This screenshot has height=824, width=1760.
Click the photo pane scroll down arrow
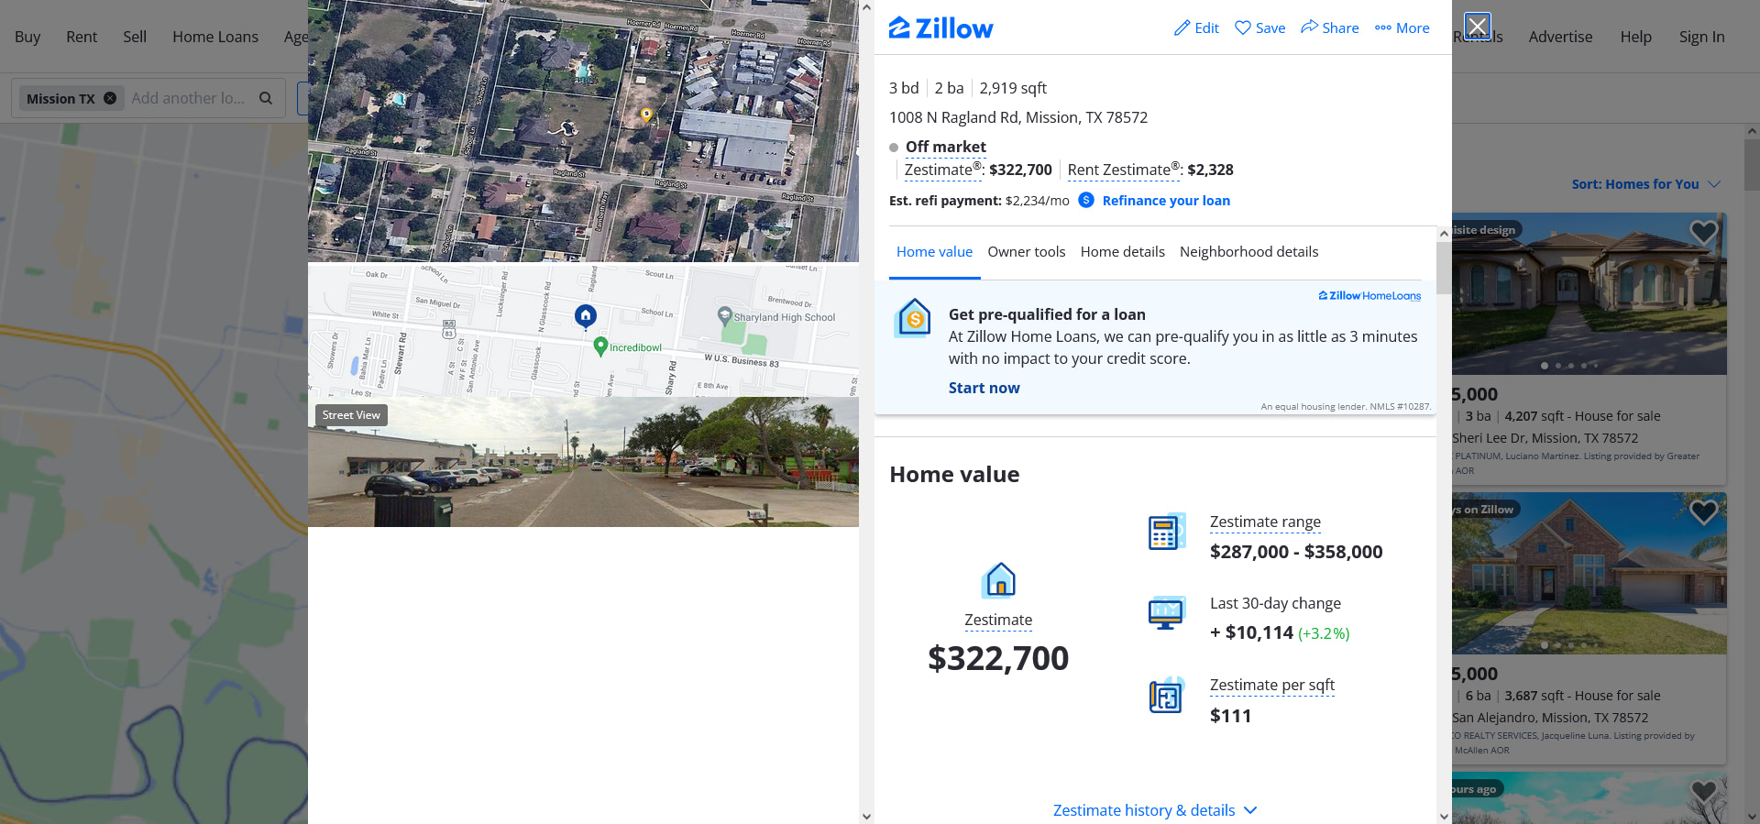[866, 816]
